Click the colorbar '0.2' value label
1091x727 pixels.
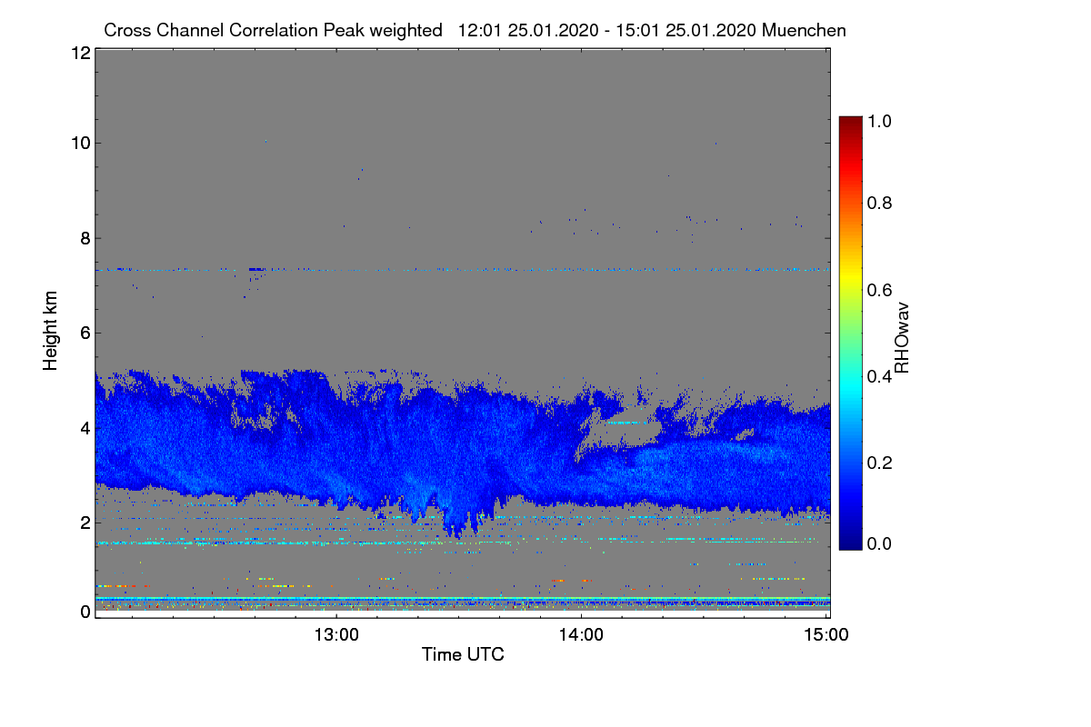click(878, 463)
